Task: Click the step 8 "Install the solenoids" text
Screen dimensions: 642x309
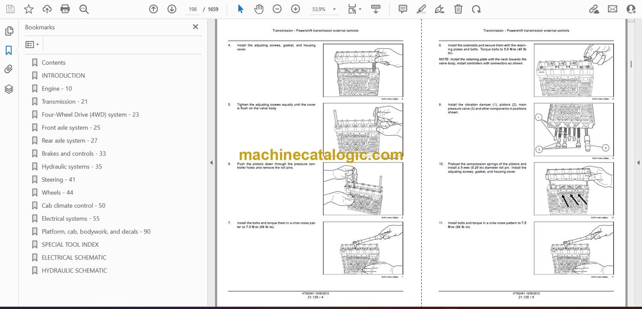Action: (x=487, y=49)
